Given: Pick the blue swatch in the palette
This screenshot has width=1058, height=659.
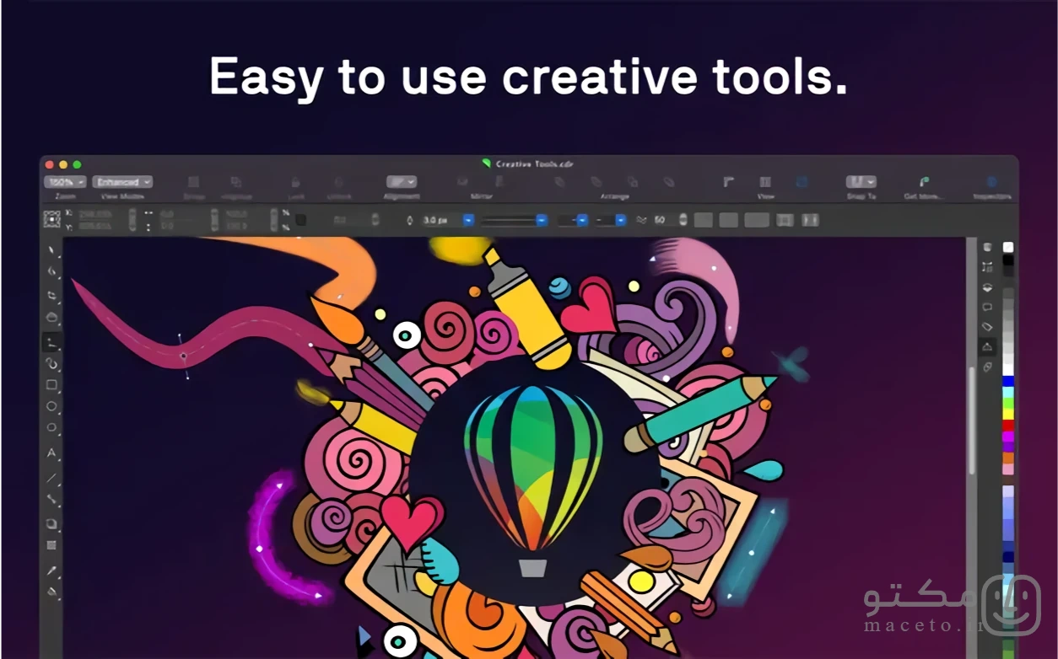Looking at the screenshot, I should (1008, 382).
